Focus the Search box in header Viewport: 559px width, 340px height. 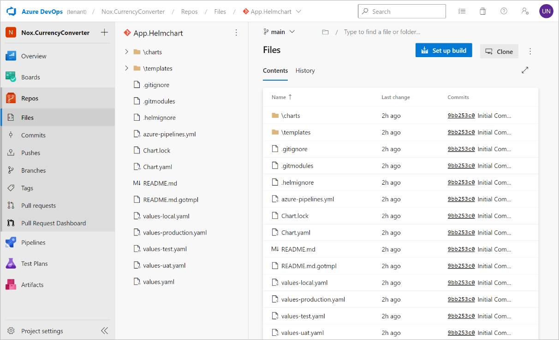click(402, 12)
